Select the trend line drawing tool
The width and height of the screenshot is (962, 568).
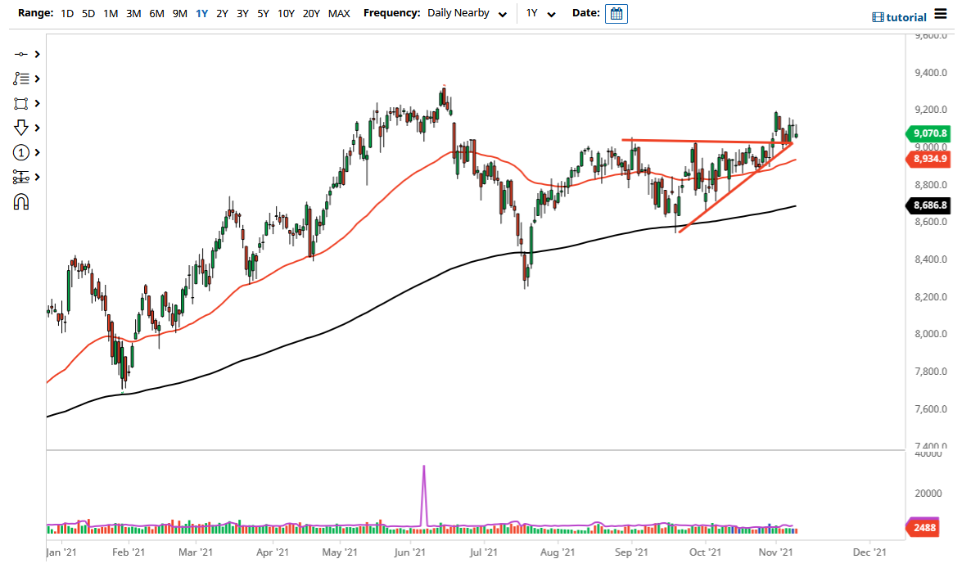(20, 54)
